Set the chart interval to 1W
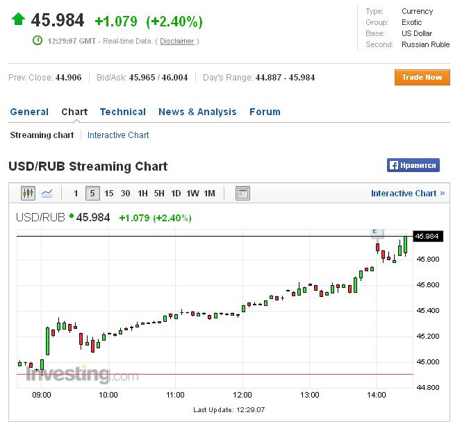This screenshot has width=453, height=426. coord(192,194)
